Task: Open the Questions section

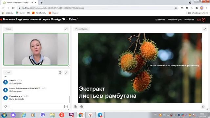Action: tap(160, 20)
